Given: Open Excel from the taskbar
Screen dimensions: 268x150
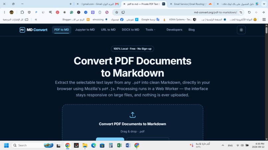Looking at the screenshot, I should (x=119, y=145).
